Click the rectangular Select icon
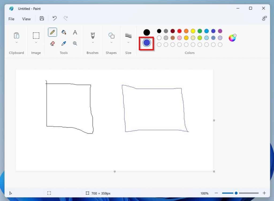 pyautogui.click(x=36, y=36)
